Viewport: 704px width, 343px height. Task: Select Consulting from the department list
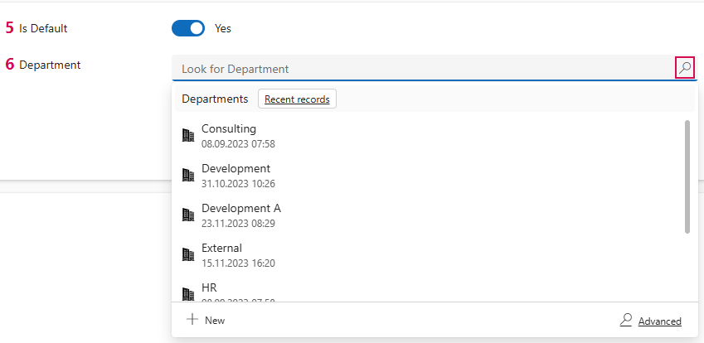click(x=229, y=129)
